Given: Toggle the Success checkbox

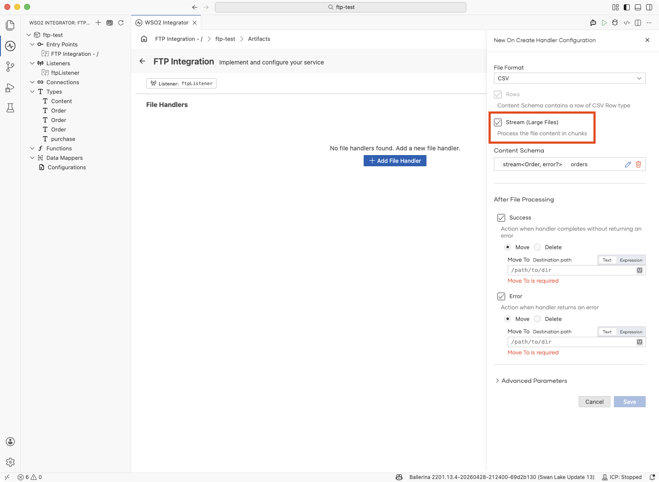Looking at the screenshot, I should point(501,218).
